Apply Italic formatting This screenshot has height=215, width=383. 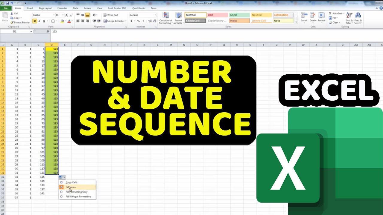pyautogui.click(x=39, y=21)
